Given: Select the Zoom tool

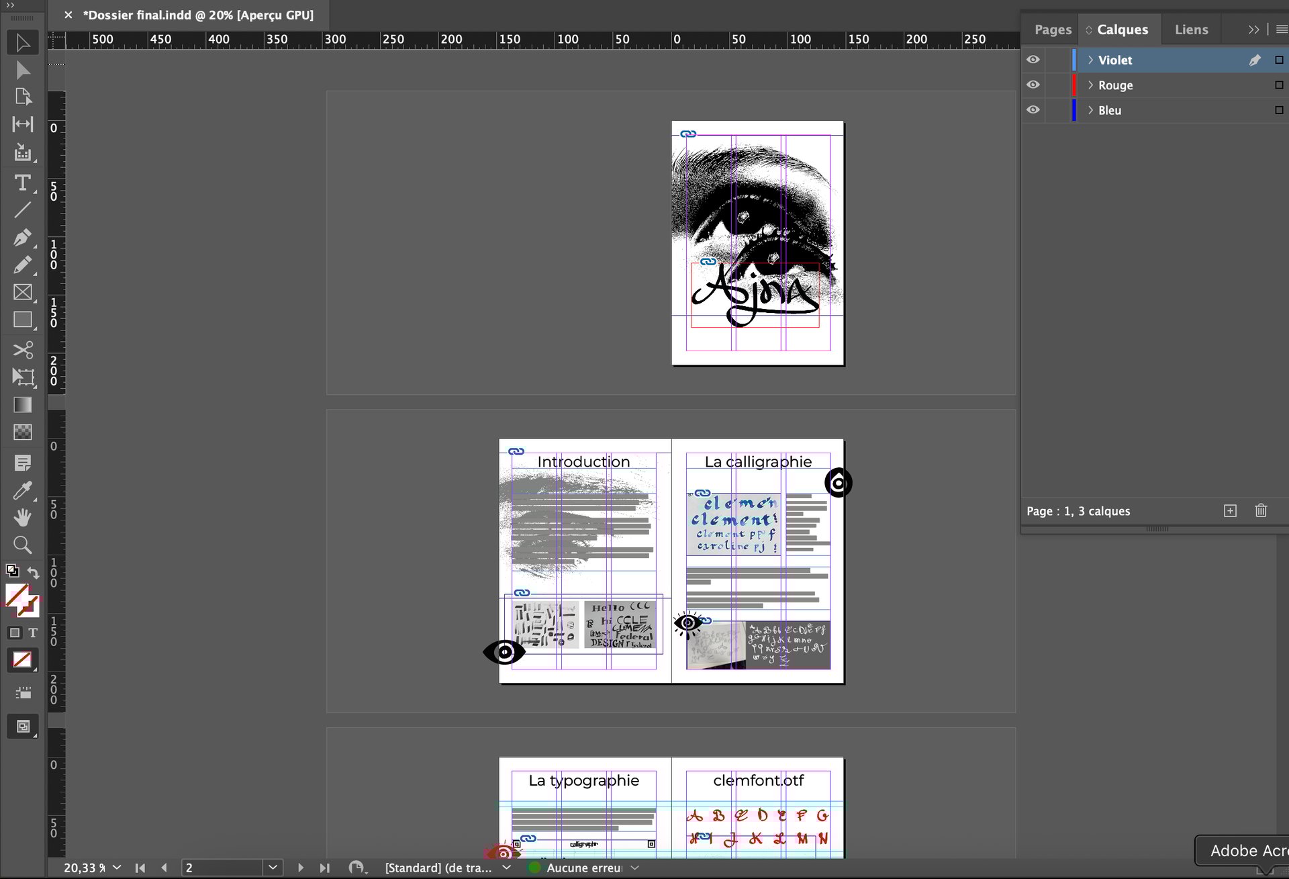Looking at the screenshot, I should [x=22, y=545].
